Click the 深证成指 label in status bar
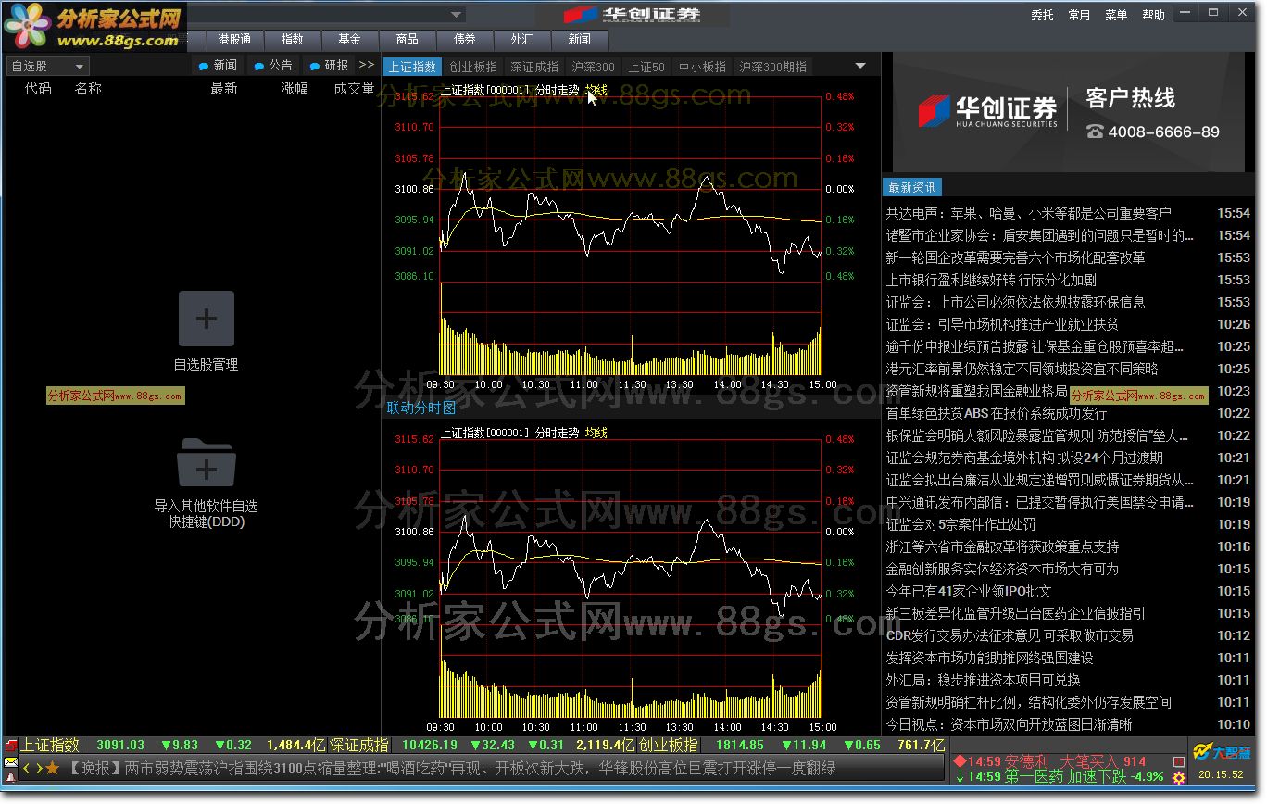Viewport: 1267px width, 804px height. tap(359, 745)
